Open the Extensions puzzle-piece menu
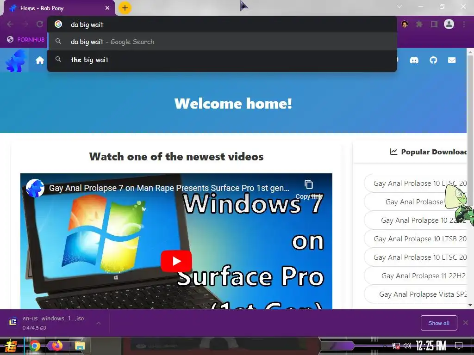Viewport: 474px width, 355px height. (x=419, y=24)
